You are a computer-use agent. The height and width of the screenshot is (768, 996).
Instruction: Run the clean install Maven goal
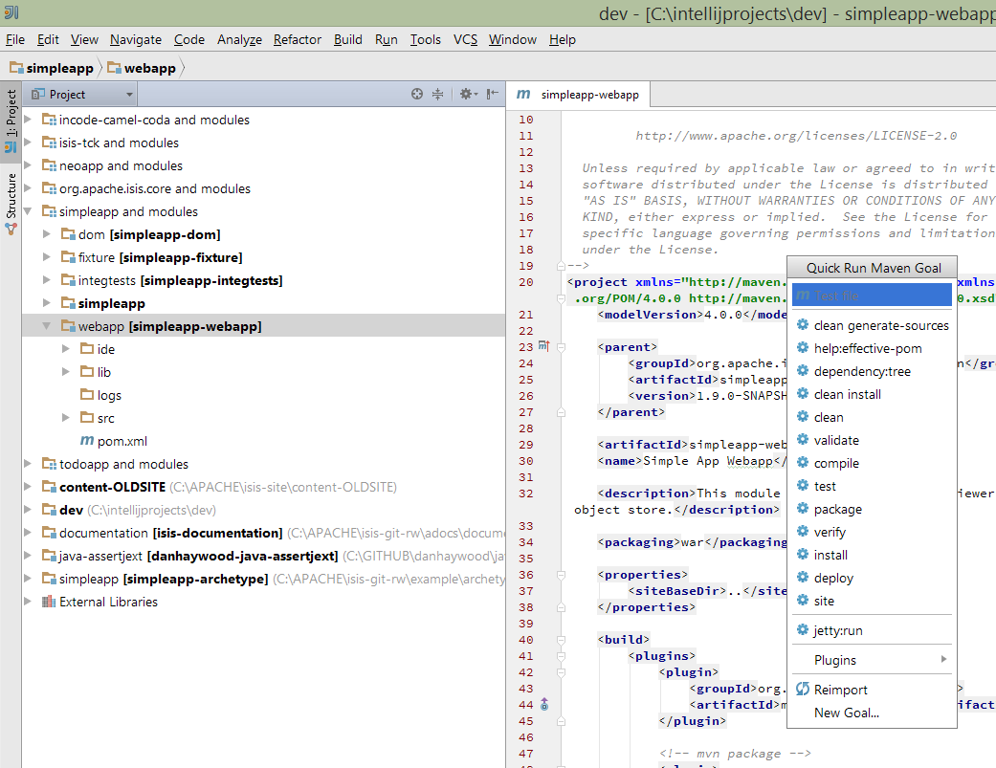point(847,394)
